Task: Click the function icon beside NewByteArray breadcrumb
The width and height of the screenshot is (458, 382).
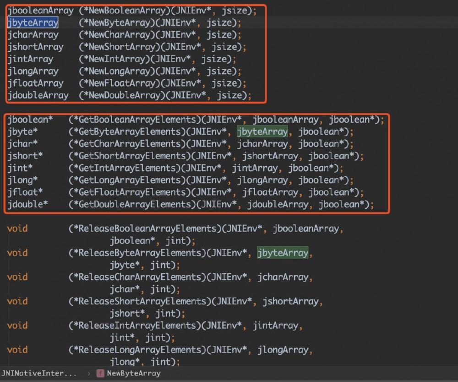Action: (100, 373)
